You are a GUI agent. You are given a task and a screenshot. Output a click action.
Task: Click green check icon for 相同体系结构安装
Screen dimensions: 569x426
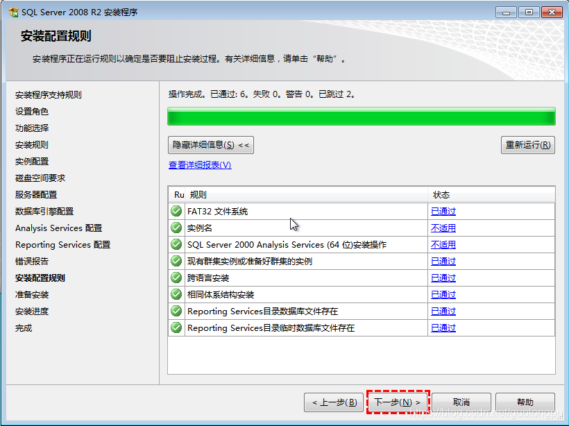[176, 294]
